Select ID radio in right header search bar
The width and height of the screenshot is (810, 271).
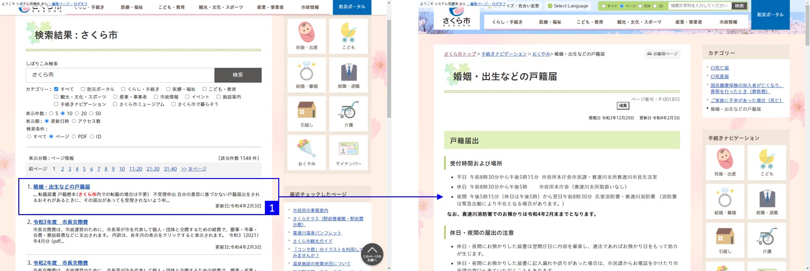[x=655, y=6]
